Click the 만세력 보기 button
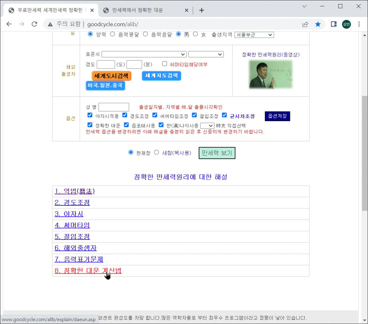Viewport: 368px width, 324px height. (x=217, y=153)
